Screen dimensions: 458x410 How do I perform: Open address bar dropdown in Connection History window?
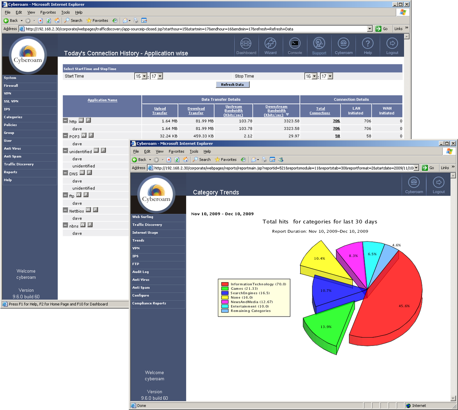click(x=370, y=29)
